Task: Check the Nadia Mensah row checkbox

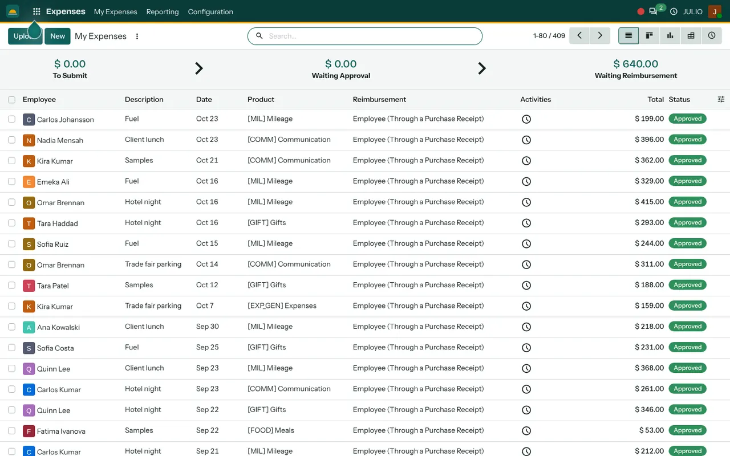Action: tap(11, 140)
